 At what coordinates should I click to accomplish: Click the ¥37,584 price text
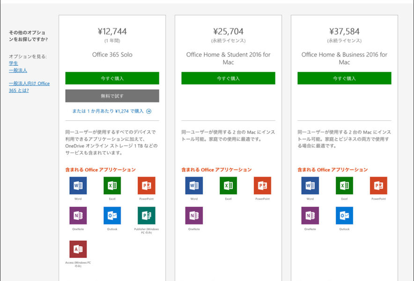pyautogui.click(x=344, y=31)
